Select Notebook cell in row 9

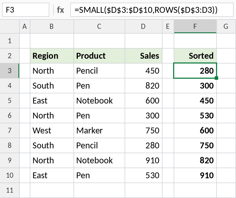pos(99,160)
